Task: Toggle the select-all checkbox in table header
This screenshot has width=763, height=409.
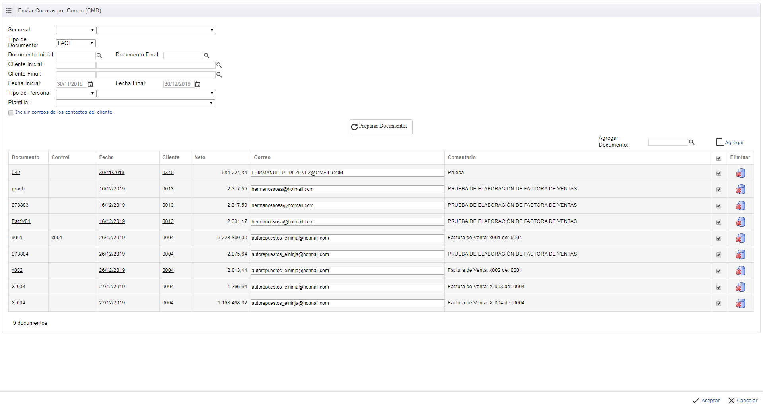Action: tap(719, 158)
